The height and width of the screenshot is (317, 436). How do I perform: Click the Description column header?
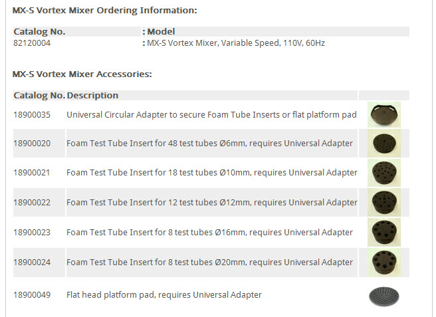click(x=92, y=96)
